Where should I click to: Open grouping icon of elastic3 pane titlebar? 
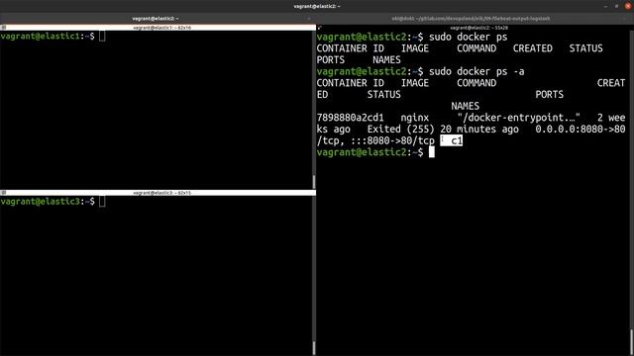pyautogui.click(x=3, y=193)
